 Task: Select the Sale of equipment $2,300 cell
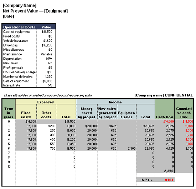46,81
